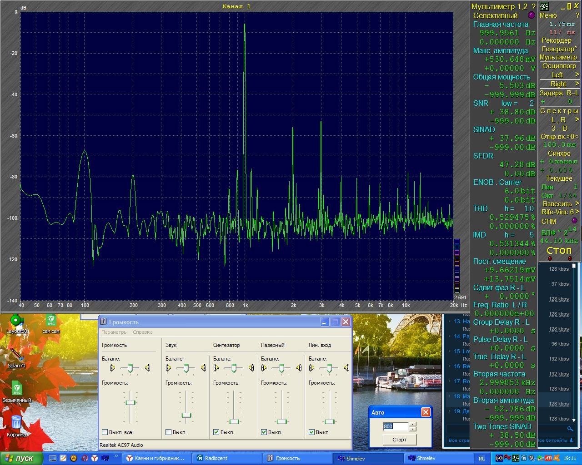Open the Параметры menu in Громкость
Image resolution: width=582 pixels, height=465 pixels.
(x=115, y=332)
